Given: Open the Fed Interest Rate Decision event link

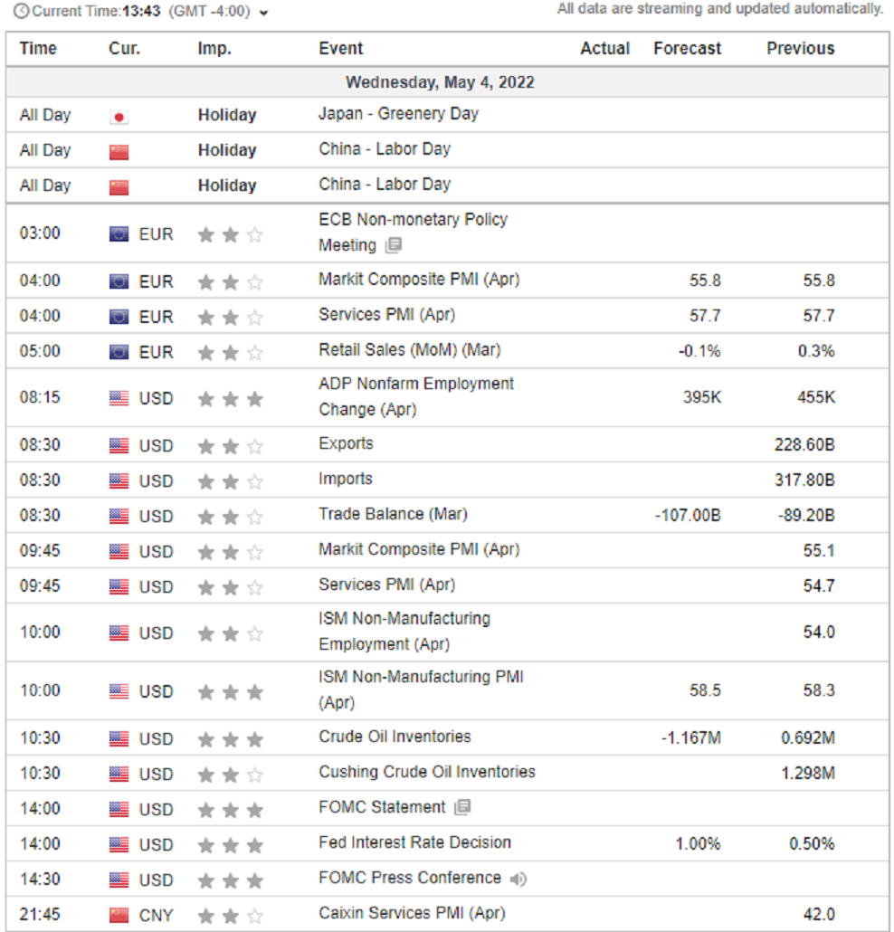Looking at the screenshot, I should pyautogui.click(x=414, y=842).
